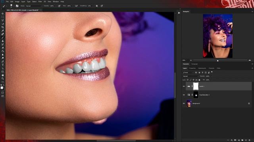Create a new layer from Layers footer
This screenshot has height=142, width=254.
click(246, 140)
